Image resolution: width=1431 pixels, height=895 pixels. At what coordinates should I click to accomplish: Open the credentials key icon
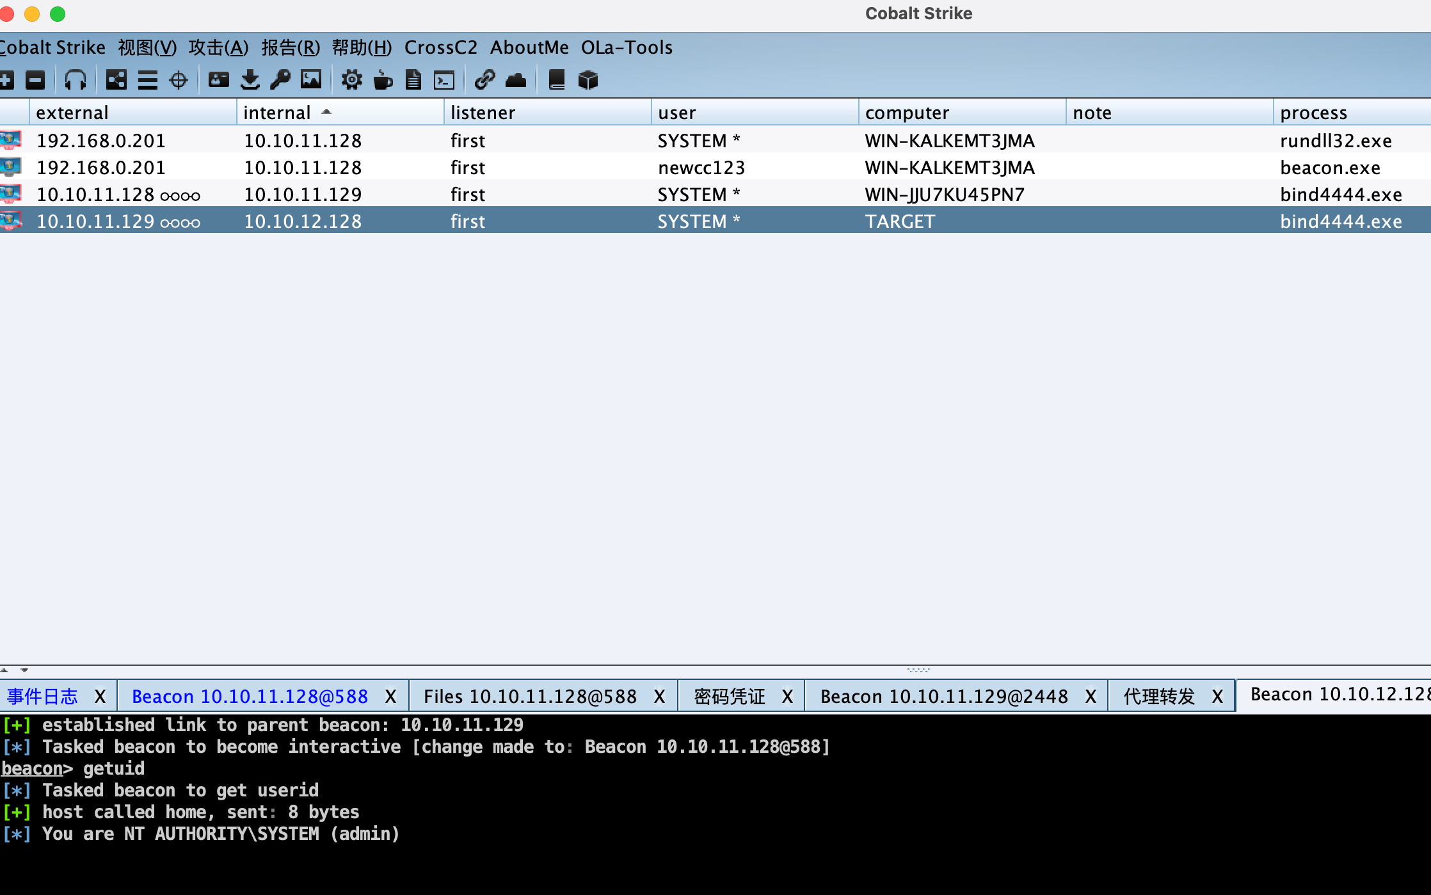pyautogui.click(x=280, y=80)
